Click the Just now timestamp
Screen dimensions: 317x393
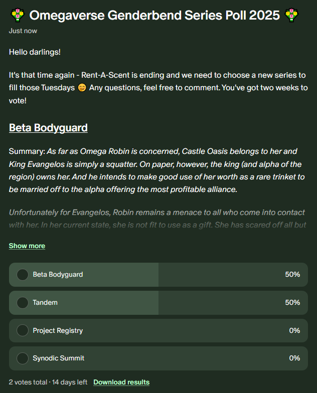pos(23,31)
